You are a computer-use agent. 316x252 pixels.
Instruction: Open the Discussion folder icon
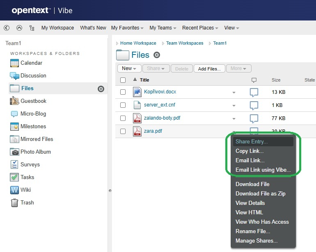tap(14, 76)
